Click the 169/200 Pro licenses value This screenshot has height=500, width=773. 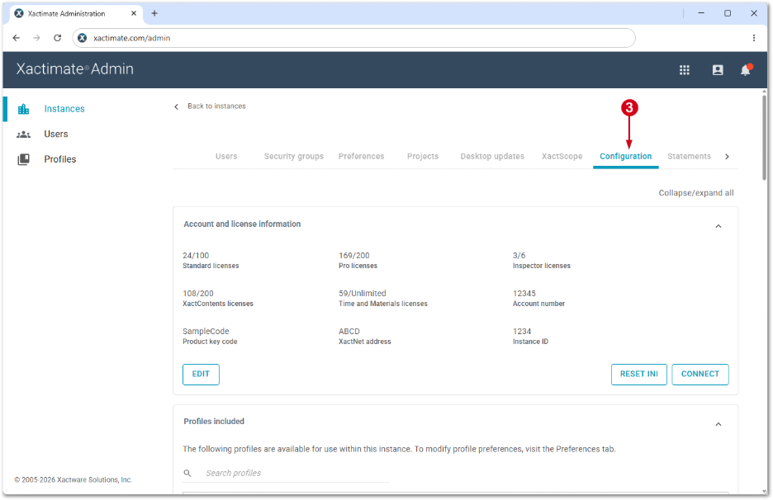point(354,256)
